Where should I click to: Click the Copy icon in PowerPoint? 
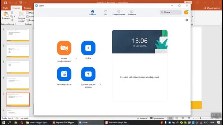pyautogui.click(x=12, y=16)
